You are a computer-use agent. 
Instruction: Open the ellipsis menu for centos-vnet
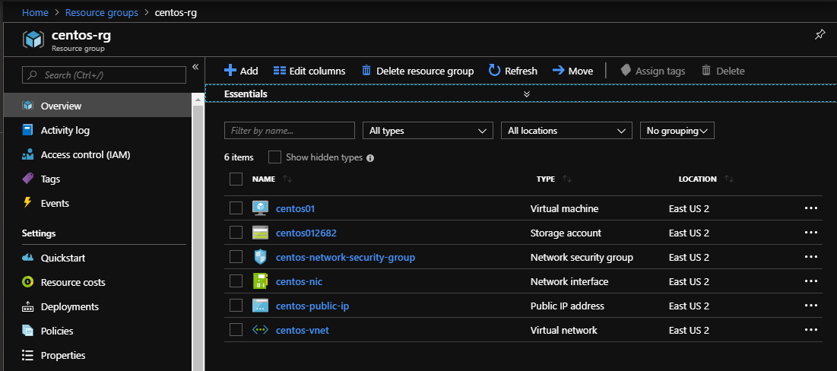tap(811, 331)
